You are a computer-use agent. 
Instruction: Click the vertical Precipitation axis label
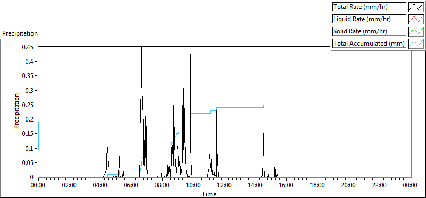click(17, 111)
